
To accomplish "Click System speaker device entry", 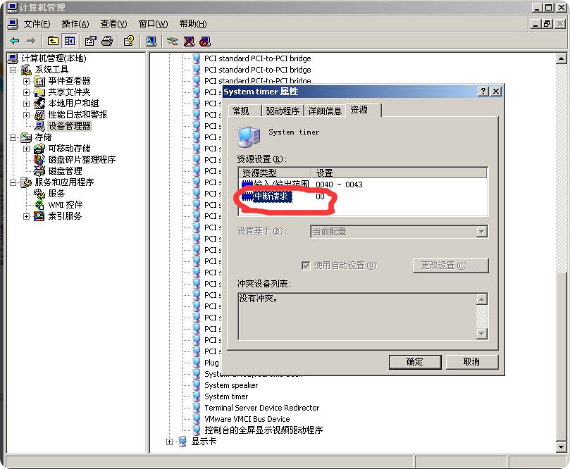I will [x=231, y=385].
